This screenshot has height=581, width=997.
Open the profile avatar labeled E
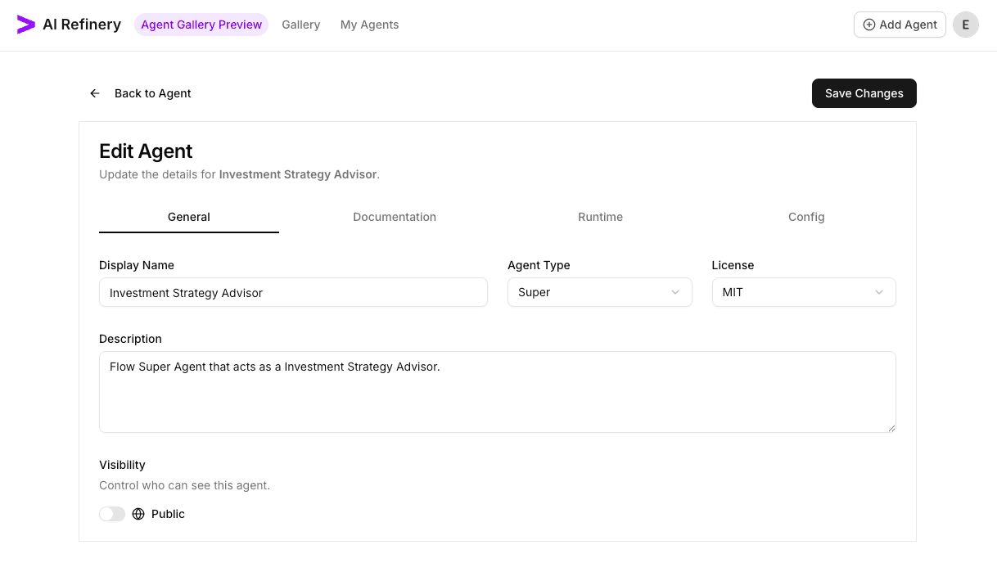pyautogui.click(x=965, y=25)
